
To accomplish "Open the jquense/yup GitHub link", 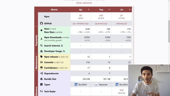I will (101, 23).
